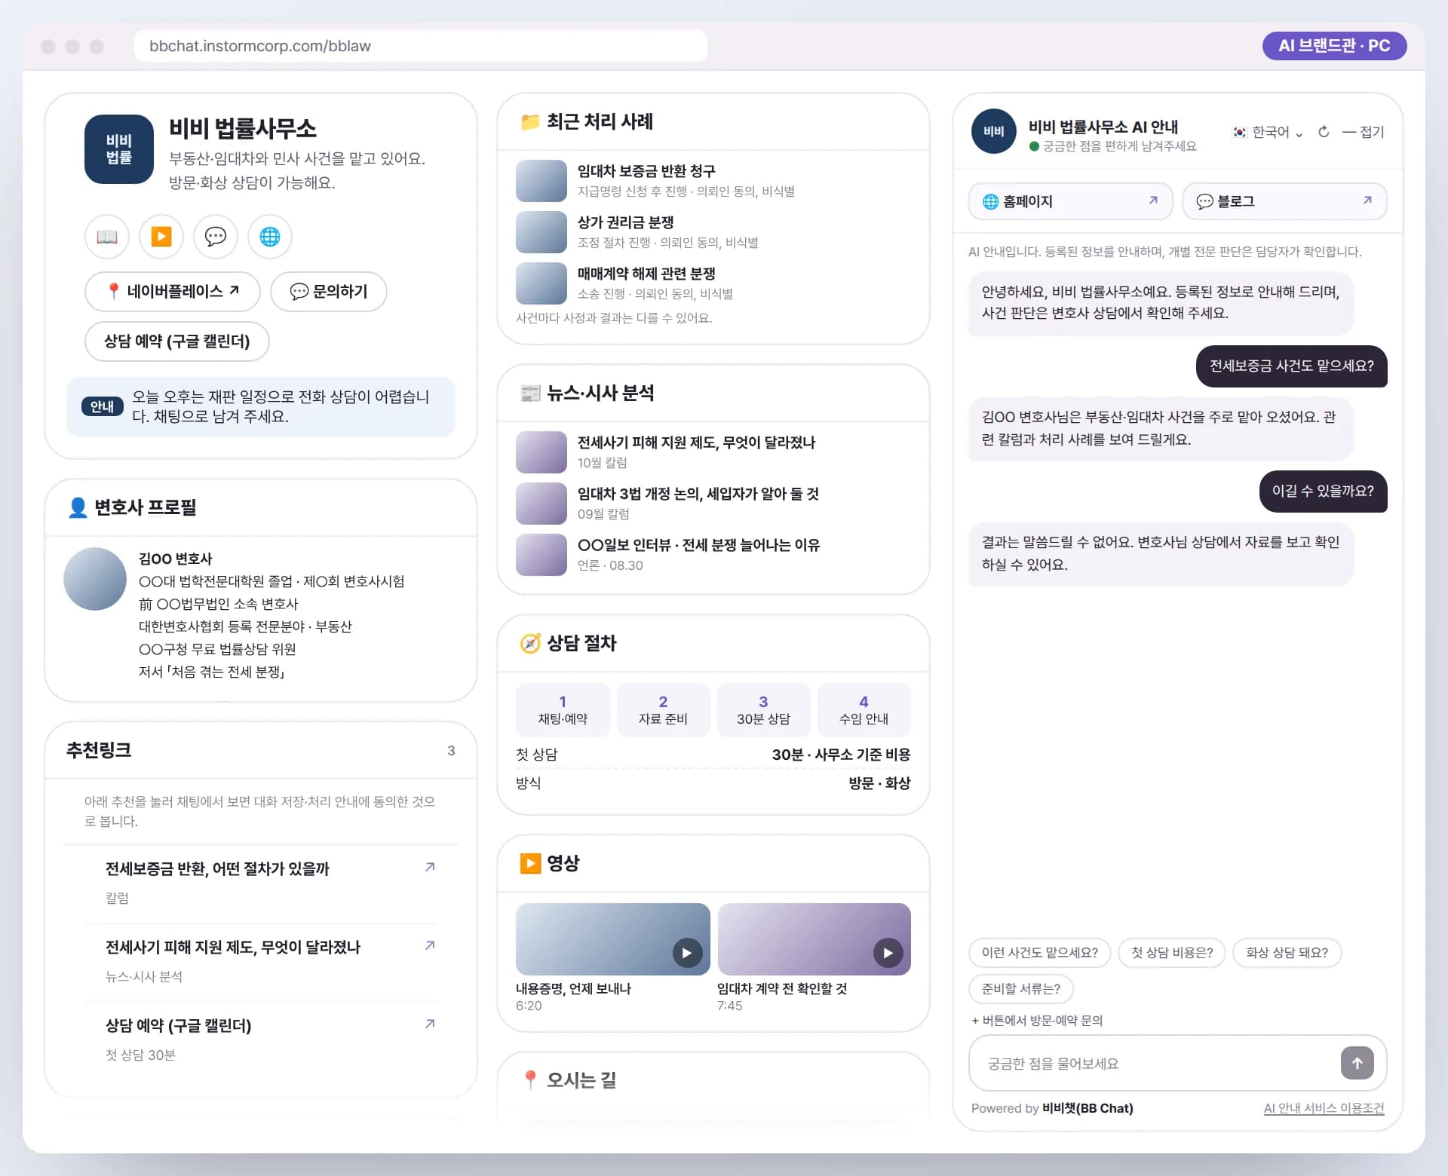
Task: Open the 네이버플레이스 link button
Action: coord(173,292)
